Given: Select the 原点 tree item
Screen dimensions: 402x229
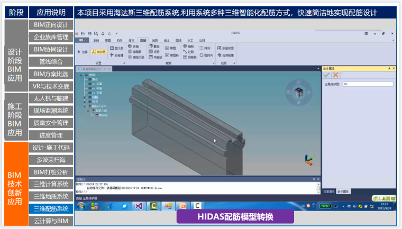Looking at the screenshot, I should (96, 79).
